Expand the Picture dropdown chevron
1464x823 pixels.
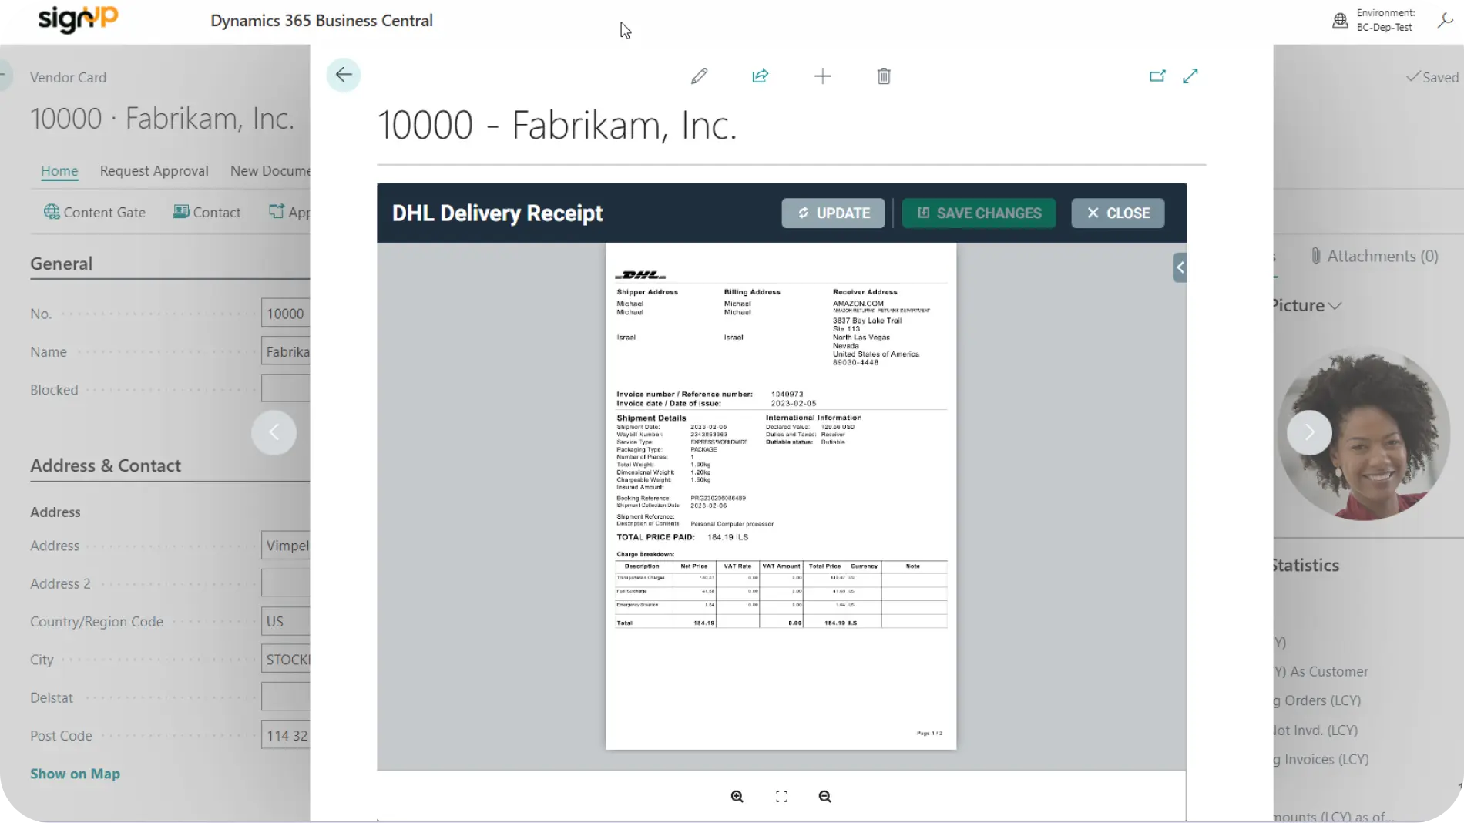[1335, 306]
